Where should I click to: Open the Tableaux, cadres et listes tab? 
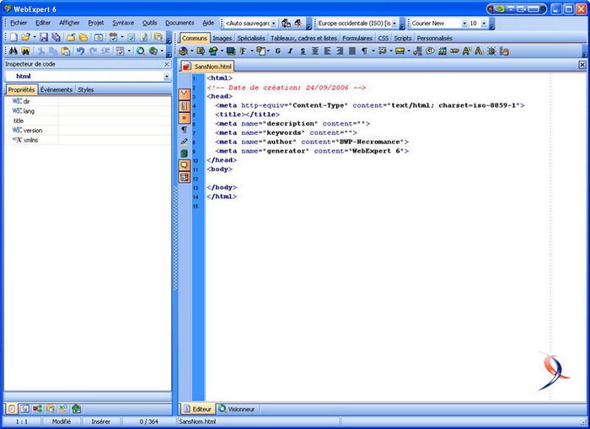pyautogui.click(x=303, y=38)
